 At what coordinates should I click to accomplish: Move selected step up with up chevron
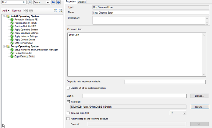[x=26, y=10]
